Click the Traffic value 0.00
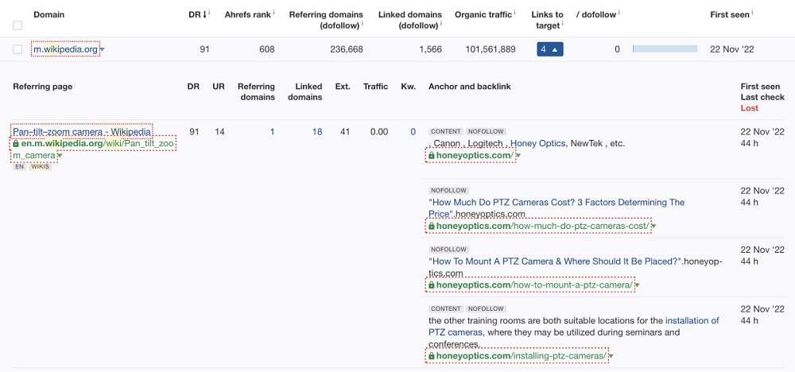This screenshot has width=795, height=372. [x=378, y=132]
